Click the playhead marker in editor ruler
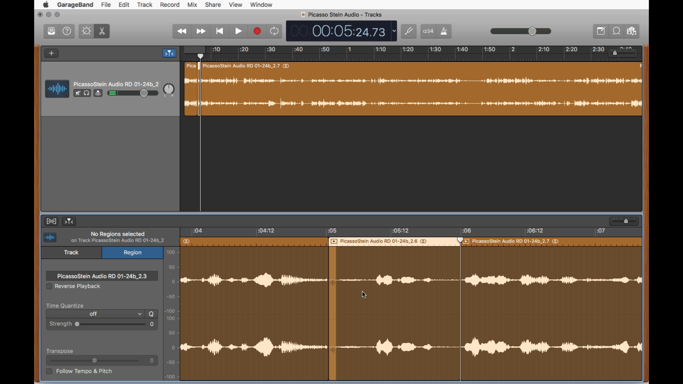Image resolution: width=683 pixels, height=384 pixels. [x=460, y=240]
